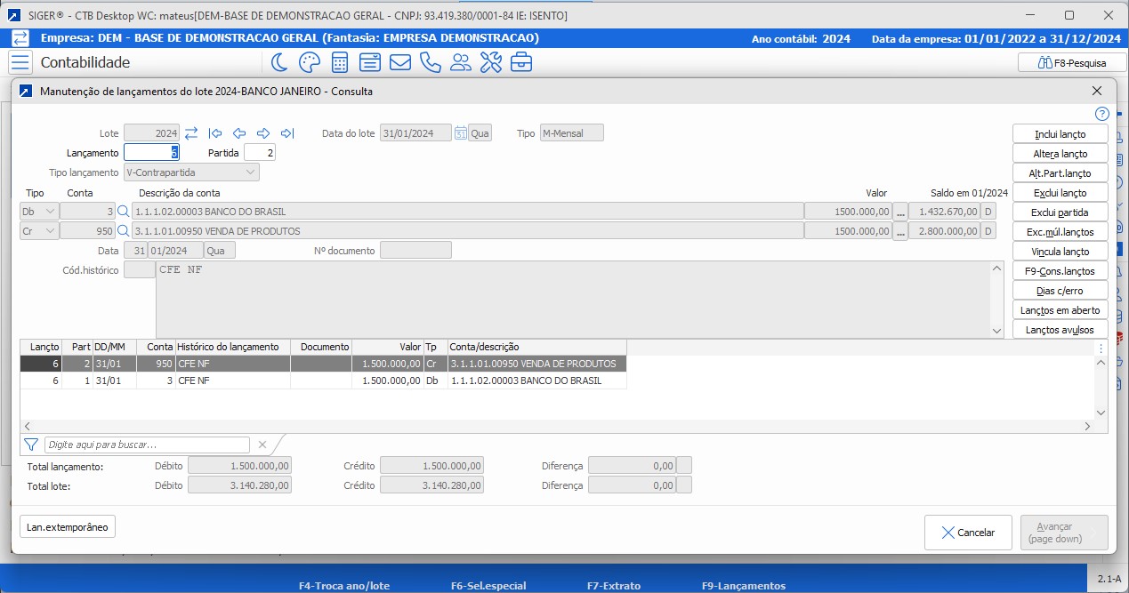Click the Lan.extemporâneo button
The image size is (1129, 593).
tap(68, 527)
